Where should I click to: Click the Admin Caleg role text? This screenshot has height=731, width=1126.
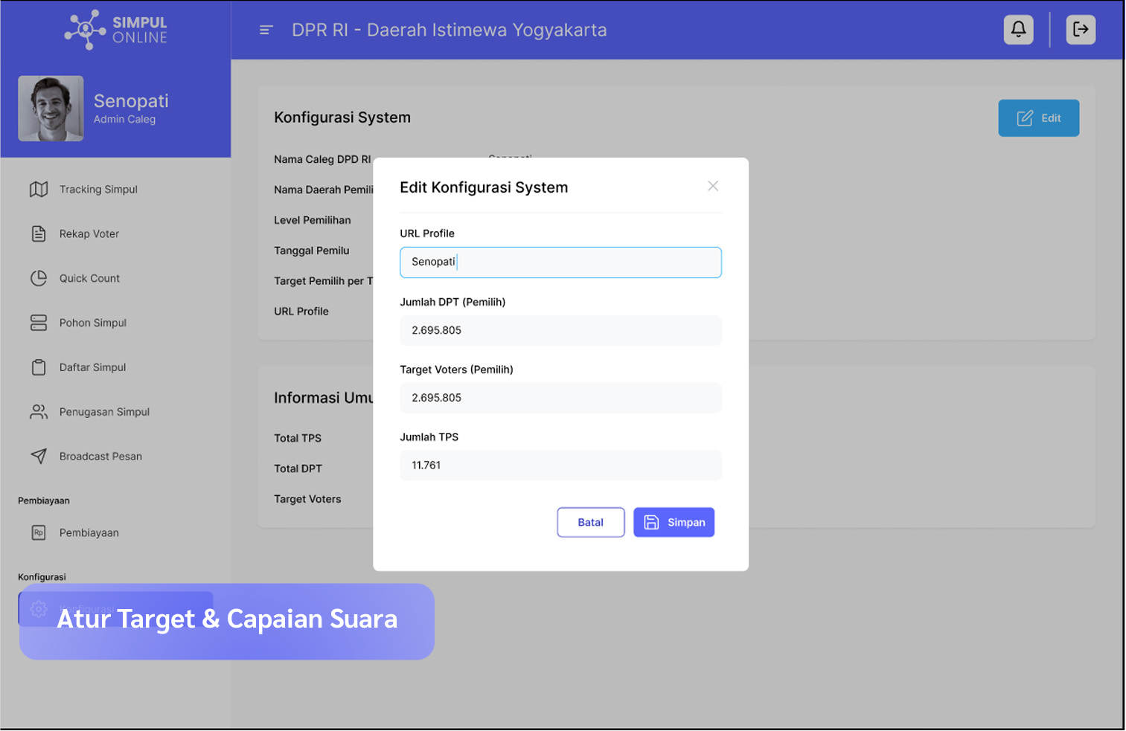[x=124, y=120]
